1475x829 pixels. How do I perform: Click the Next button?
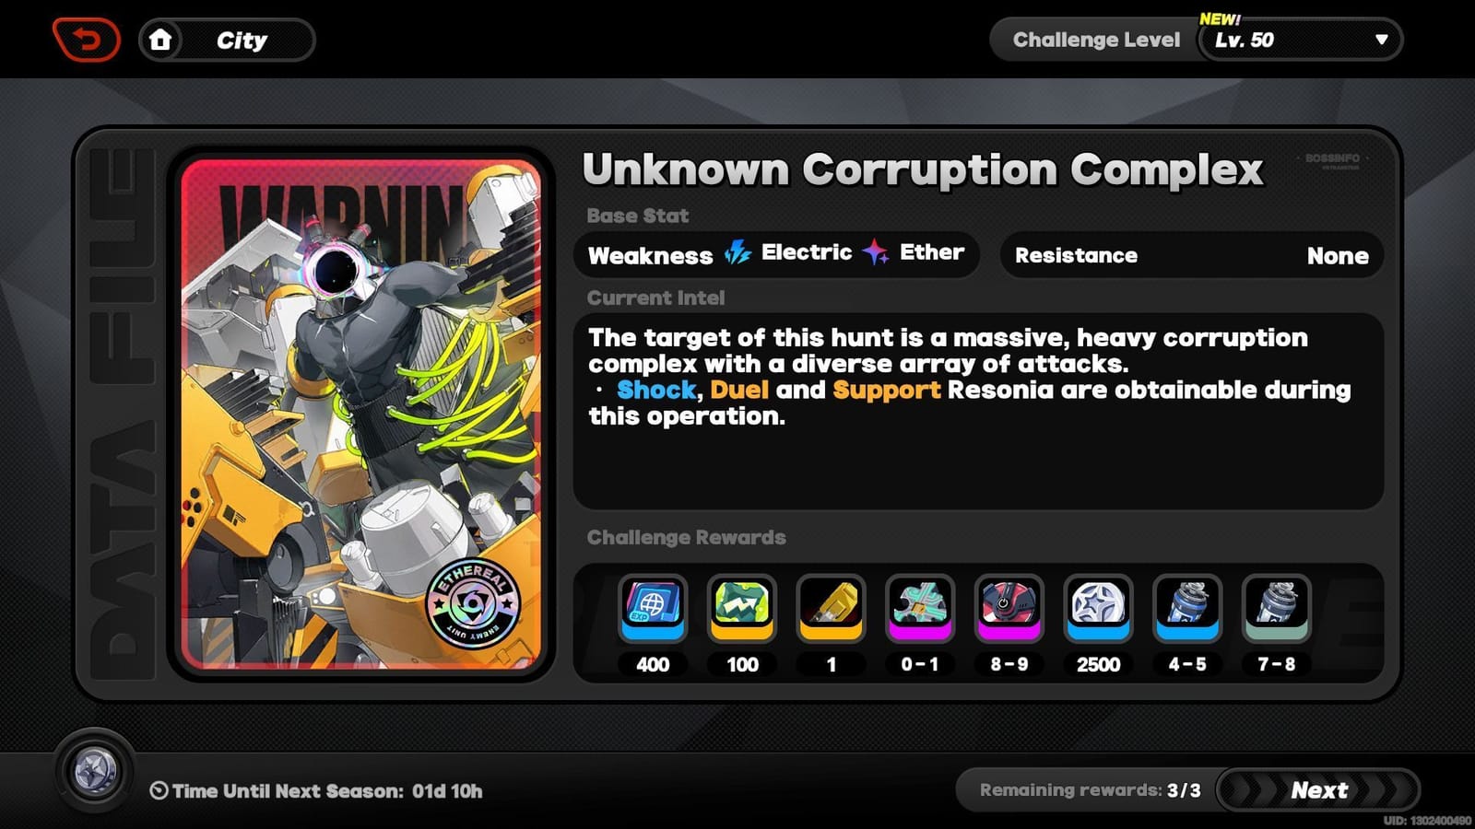pyautogui.click(x=1318, y=790)
